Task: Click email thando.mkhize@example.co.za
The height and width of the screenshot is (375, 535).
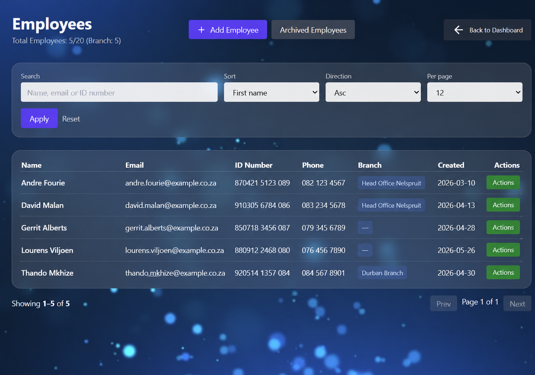Action: pos(175,273)
